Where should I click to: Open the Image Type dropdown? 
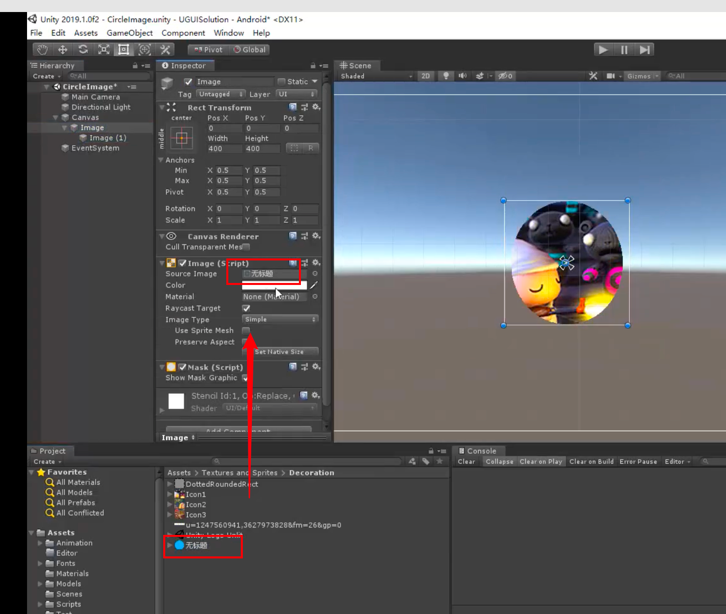pyautogui.click(x=280, y=320)
